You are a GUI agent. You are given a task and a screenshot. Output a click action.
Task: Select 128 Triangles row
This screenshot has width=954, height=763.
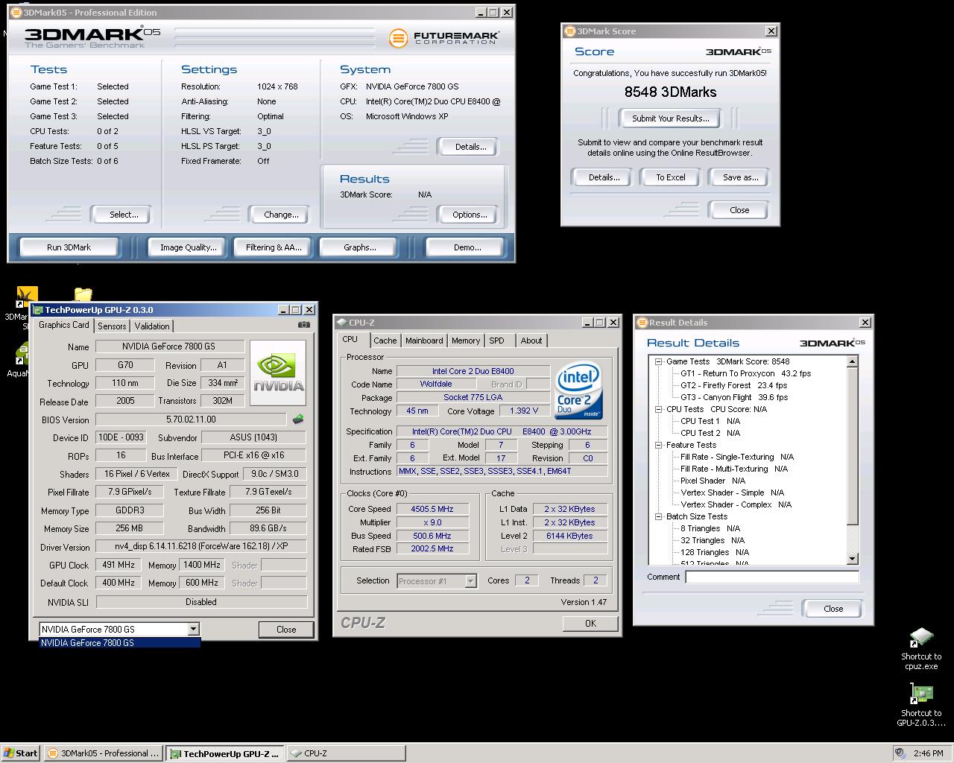pos(714,552)
